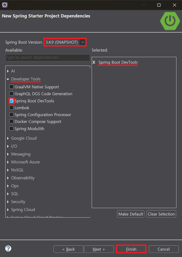Screen dimensions: 182x257
Task: Click the Finish button
Action: click(x=131, y=249)
